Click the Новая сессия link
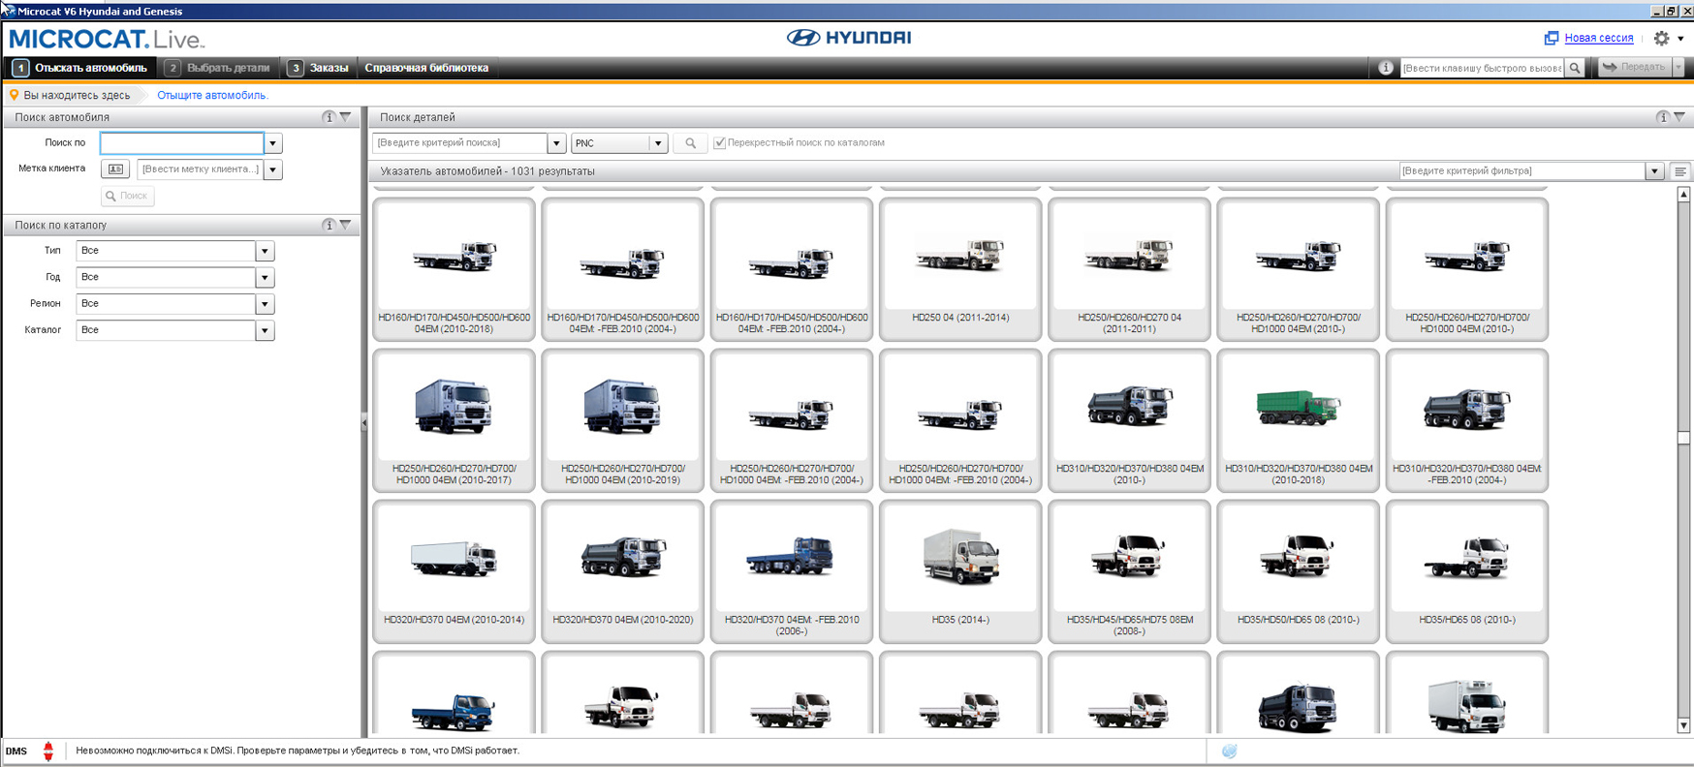This screenshot has height=767, width=1694. coord(1598,38)
